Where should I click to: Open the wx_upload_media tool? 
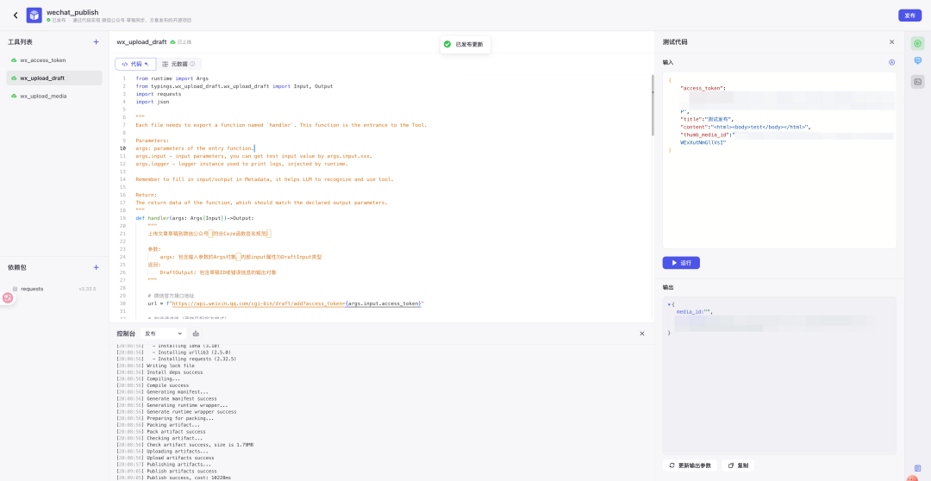43,96
